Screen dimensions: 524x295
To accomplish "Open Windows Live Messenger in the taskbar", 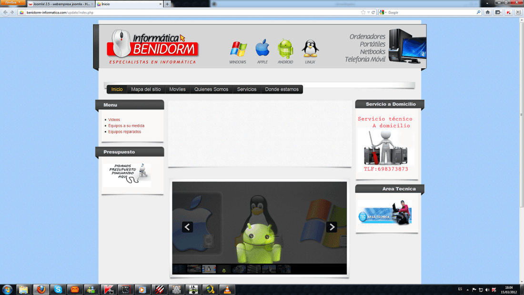I will tap(91, 290).
